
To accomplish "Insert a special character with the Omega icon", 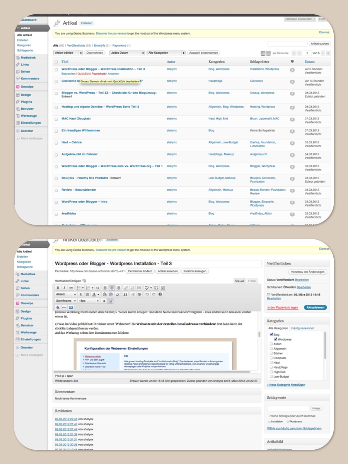I will coord(125,294).
